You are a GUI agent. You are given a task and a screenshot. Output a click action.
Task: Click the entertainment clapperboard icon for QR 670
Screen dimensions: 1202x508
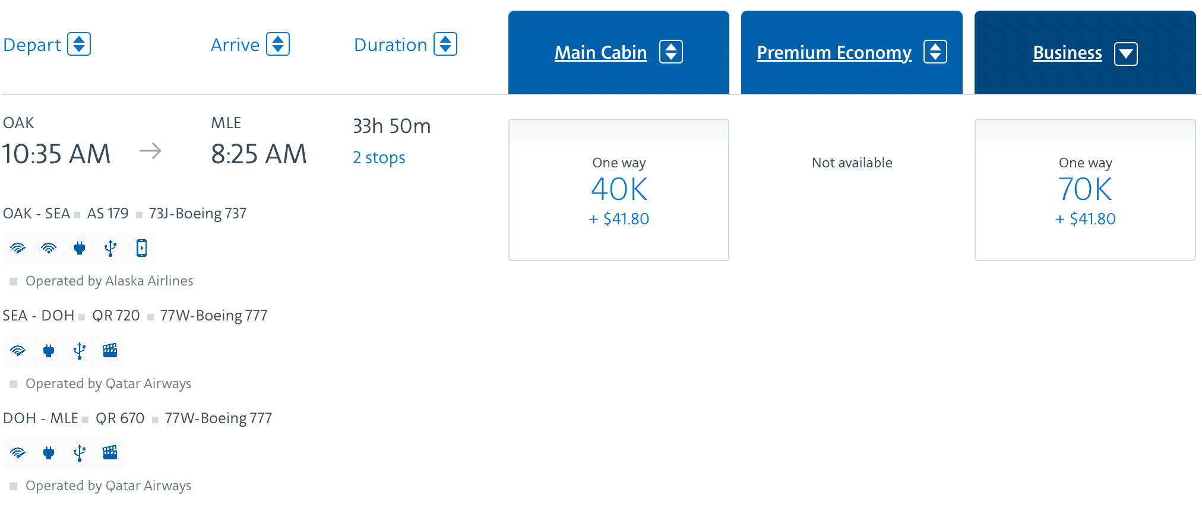110,453
